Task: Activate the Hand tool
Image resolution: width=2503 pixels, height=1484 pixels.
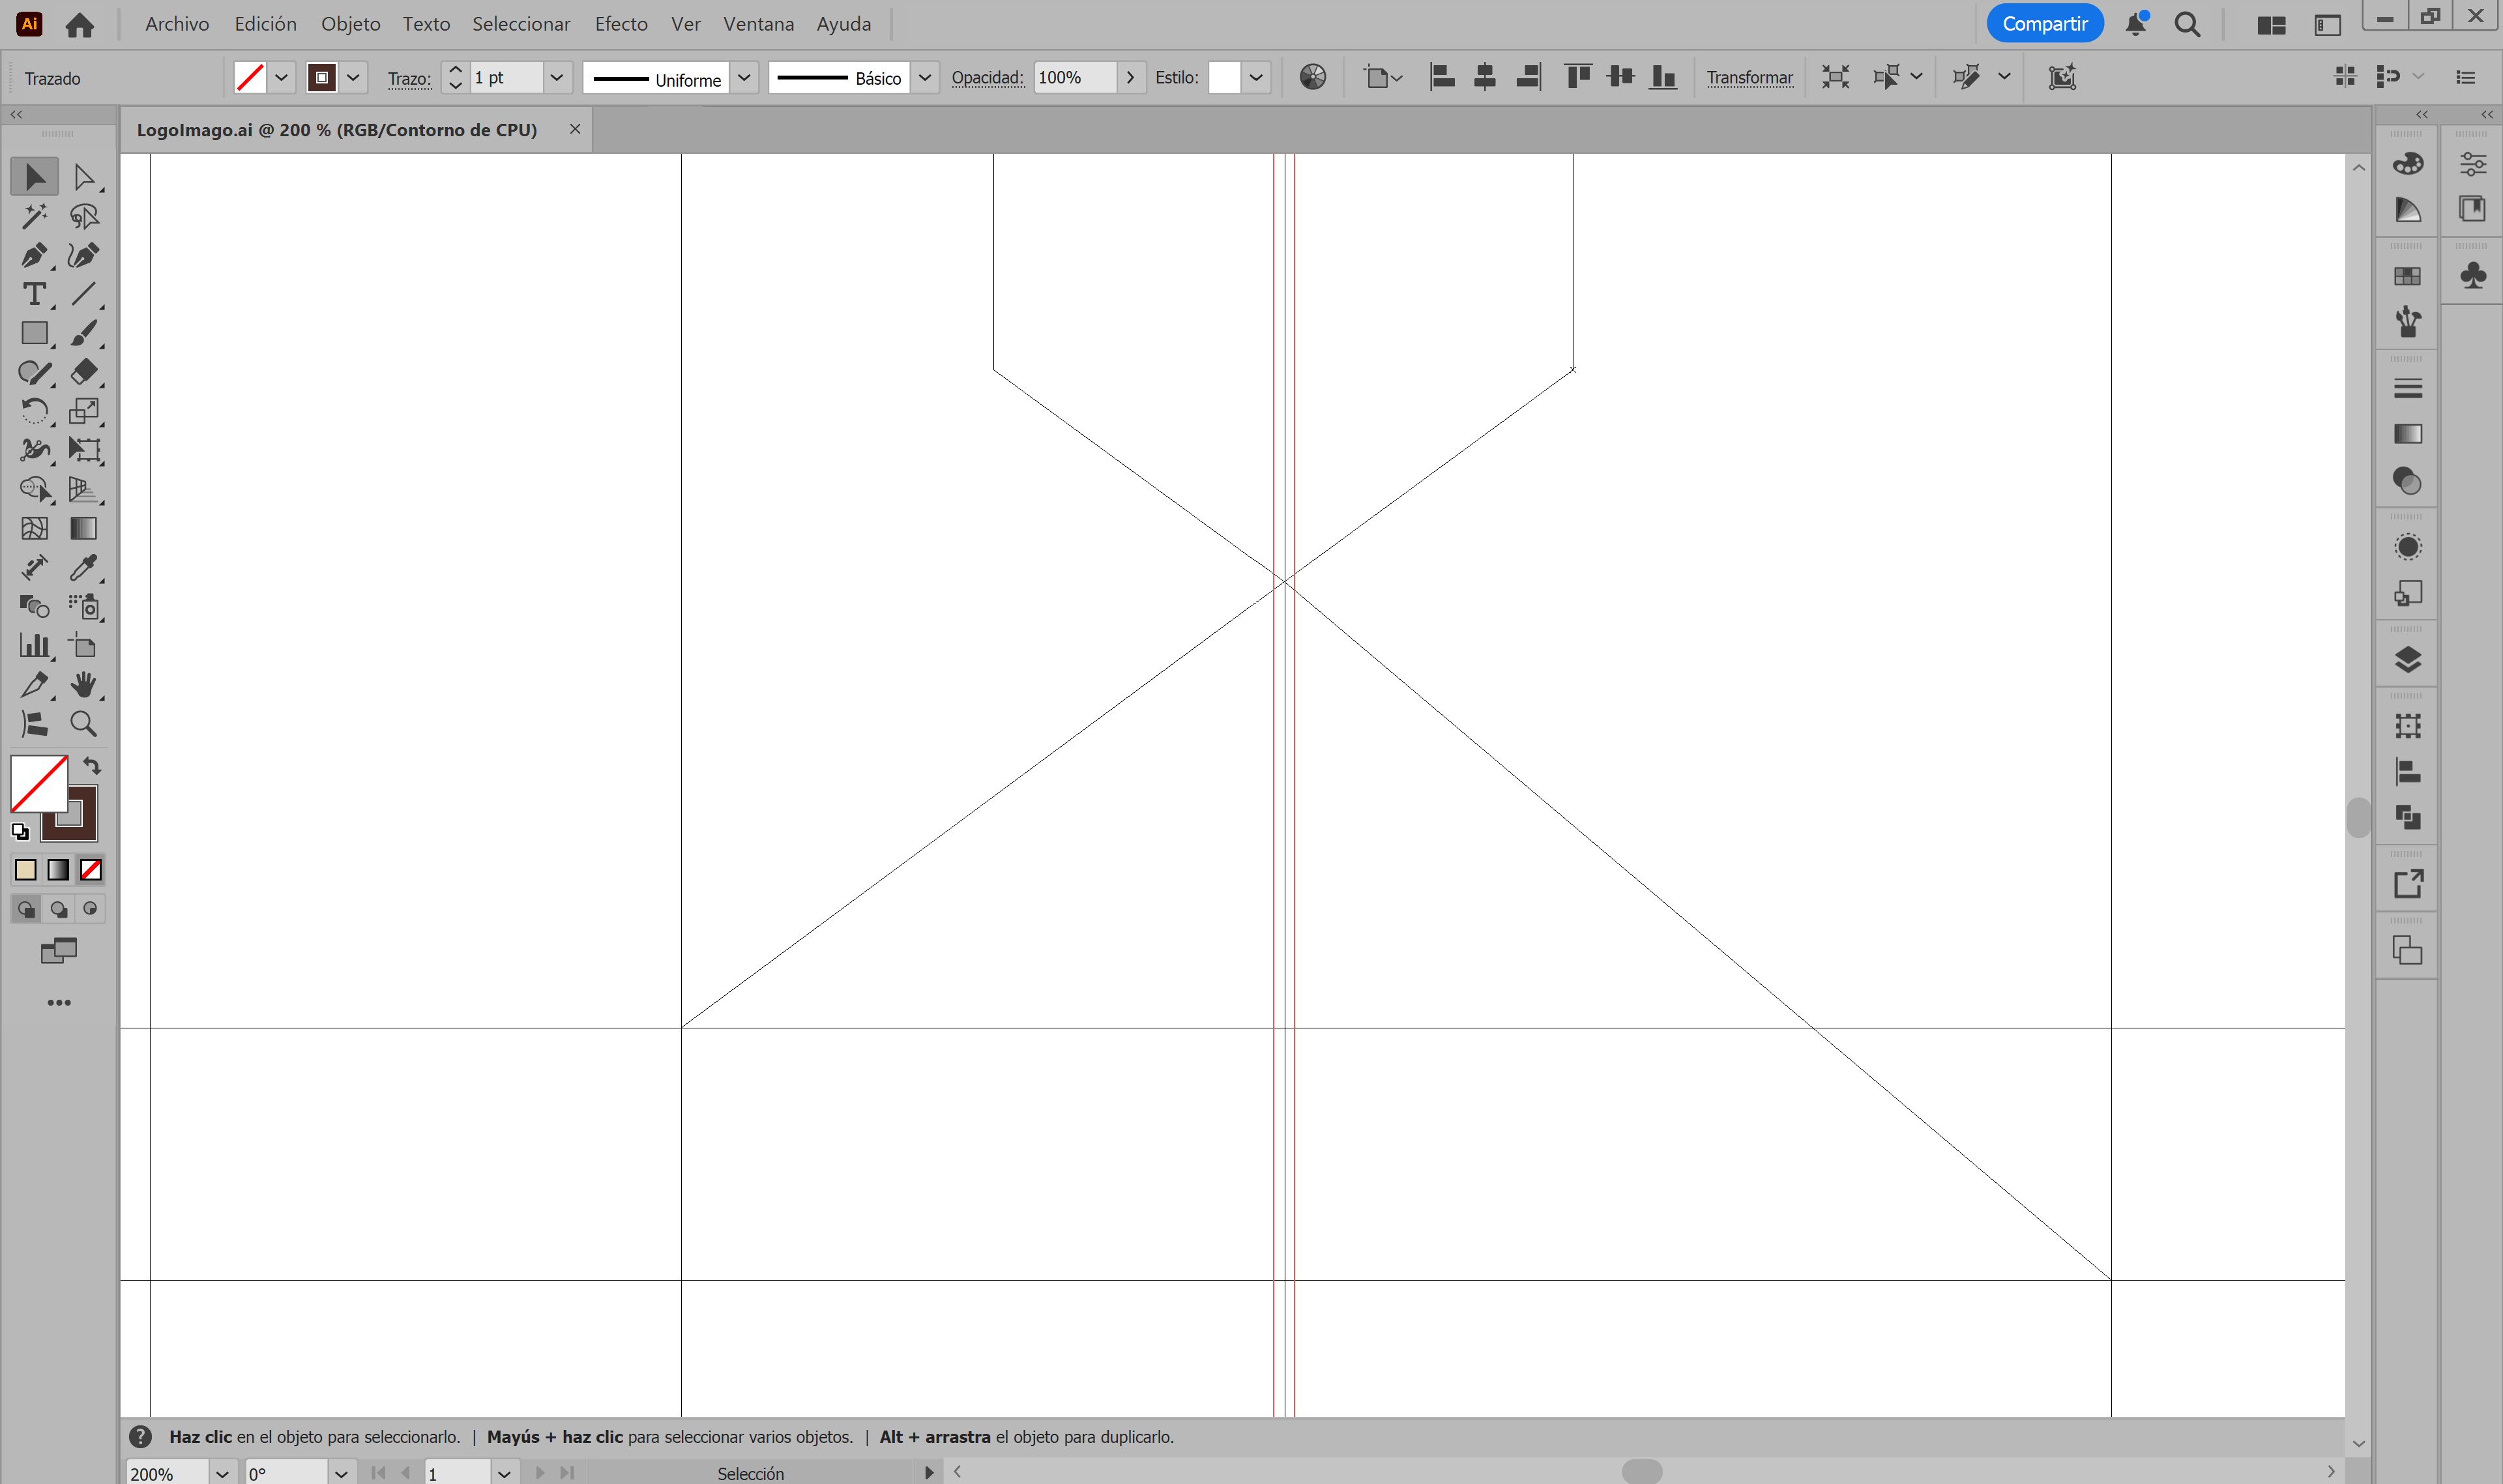Action: click(84, 685)
